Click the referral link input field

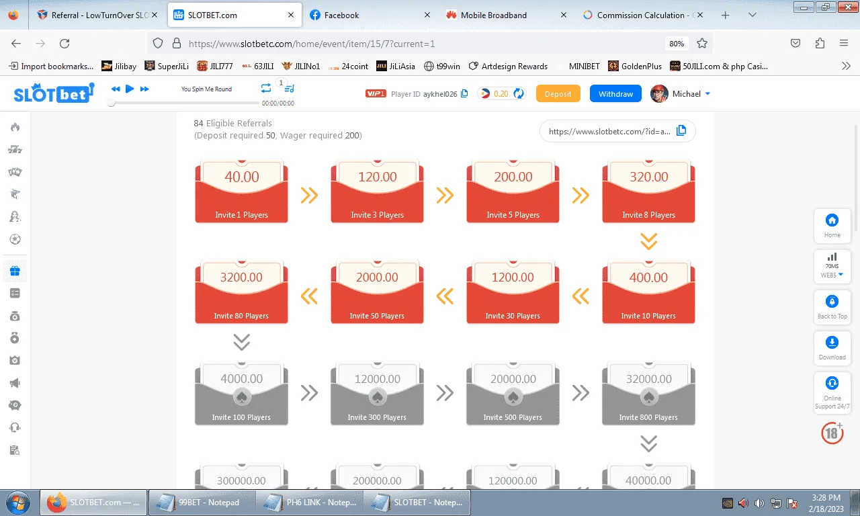[617, 131]
